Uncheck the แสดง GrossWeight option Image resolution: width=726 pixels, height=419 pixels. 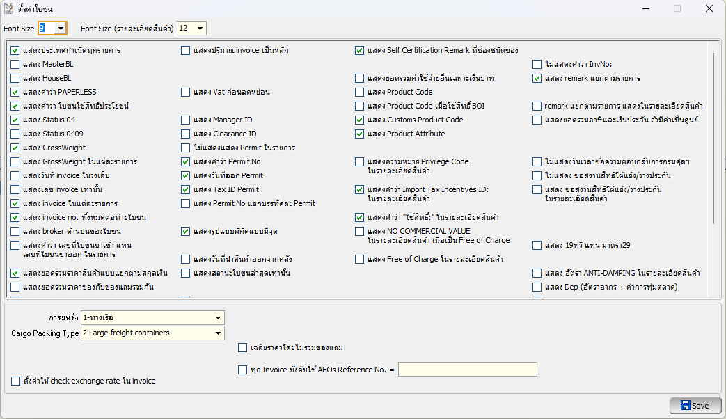15,148
